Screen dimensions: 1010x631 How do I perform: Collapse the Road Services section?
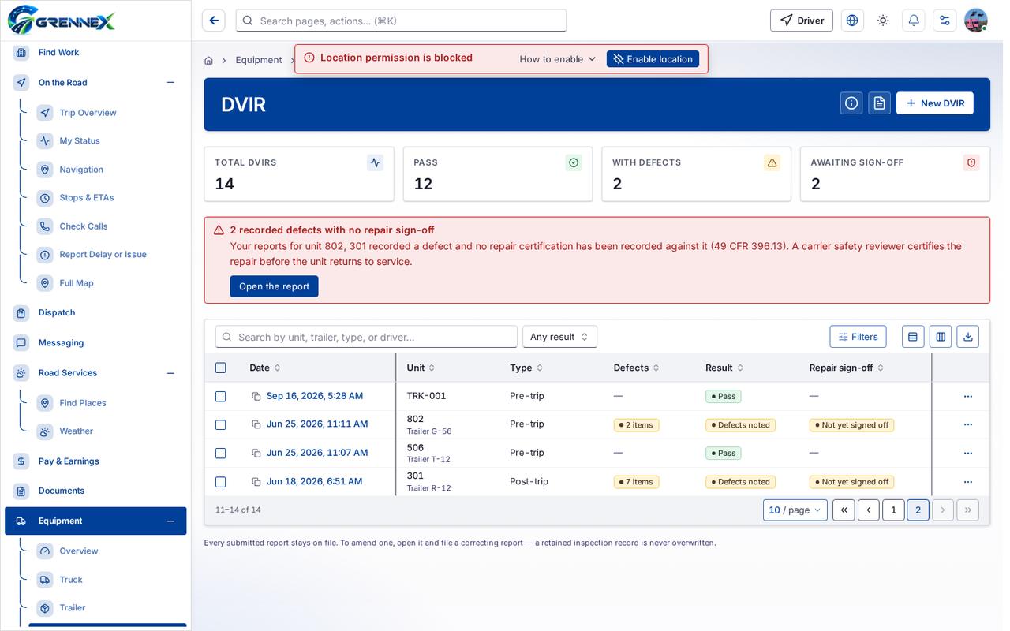[x=170, y=373]
